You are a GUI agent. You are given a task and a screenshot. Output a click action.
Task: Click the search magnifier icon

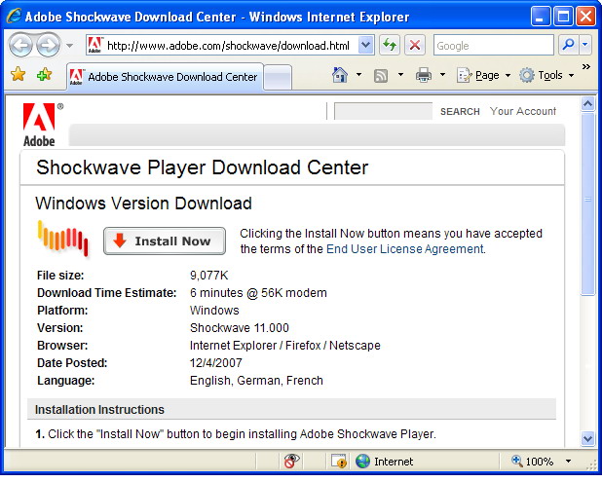pos(568,45)
